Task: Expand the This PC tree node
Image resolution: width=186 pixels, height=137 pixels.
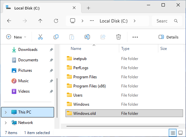Action: (x=6, y=112)
